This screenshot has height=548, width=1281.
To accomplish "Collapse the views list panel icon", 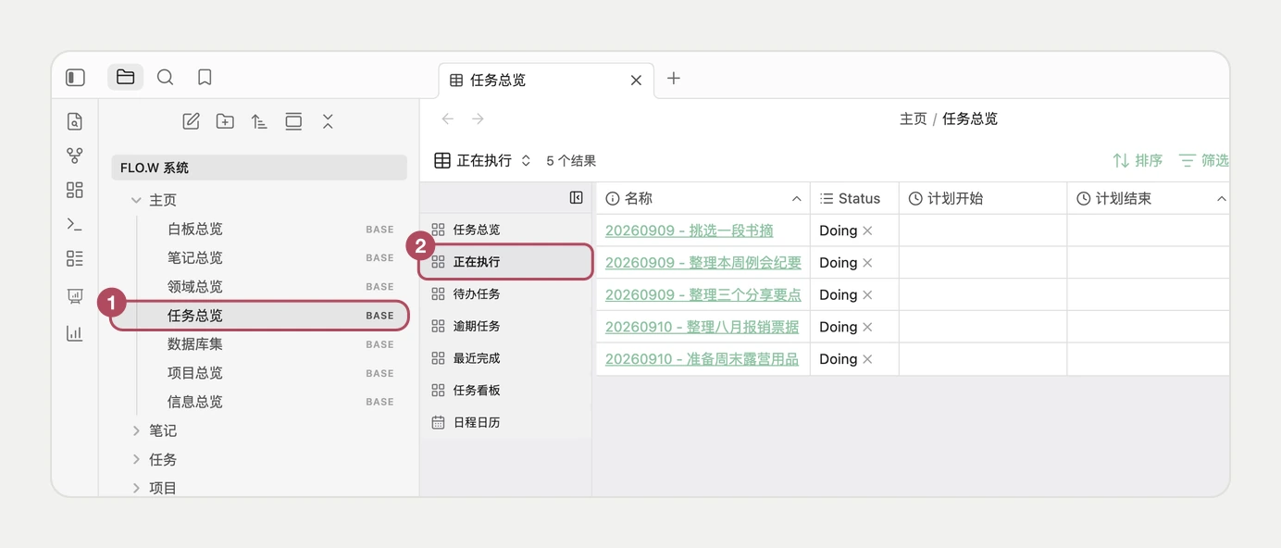I will [576, 197].
